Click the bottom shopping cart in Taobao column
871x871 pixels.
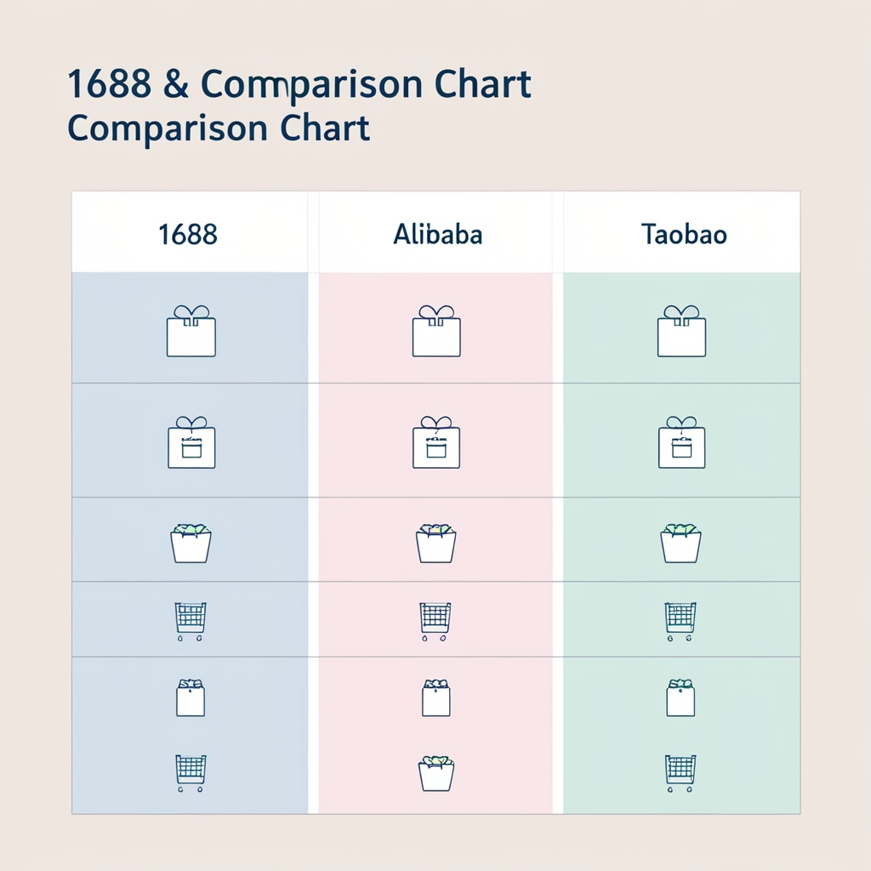point(680,772)
